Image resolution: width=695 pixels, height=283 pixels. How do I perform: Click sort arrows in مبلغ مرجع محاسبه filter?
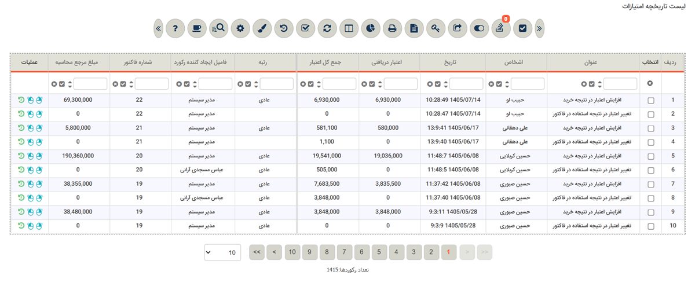point(70,84)
